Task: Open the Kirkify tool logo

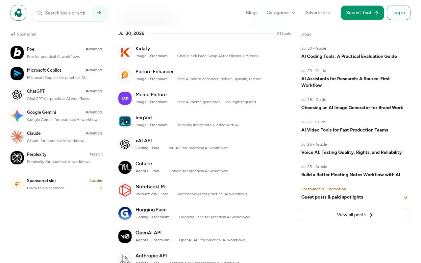Action: (125, 52)
